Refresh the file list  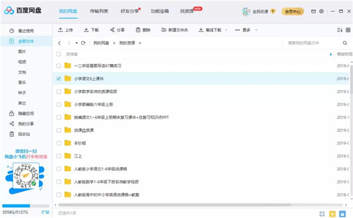point(83,43)
